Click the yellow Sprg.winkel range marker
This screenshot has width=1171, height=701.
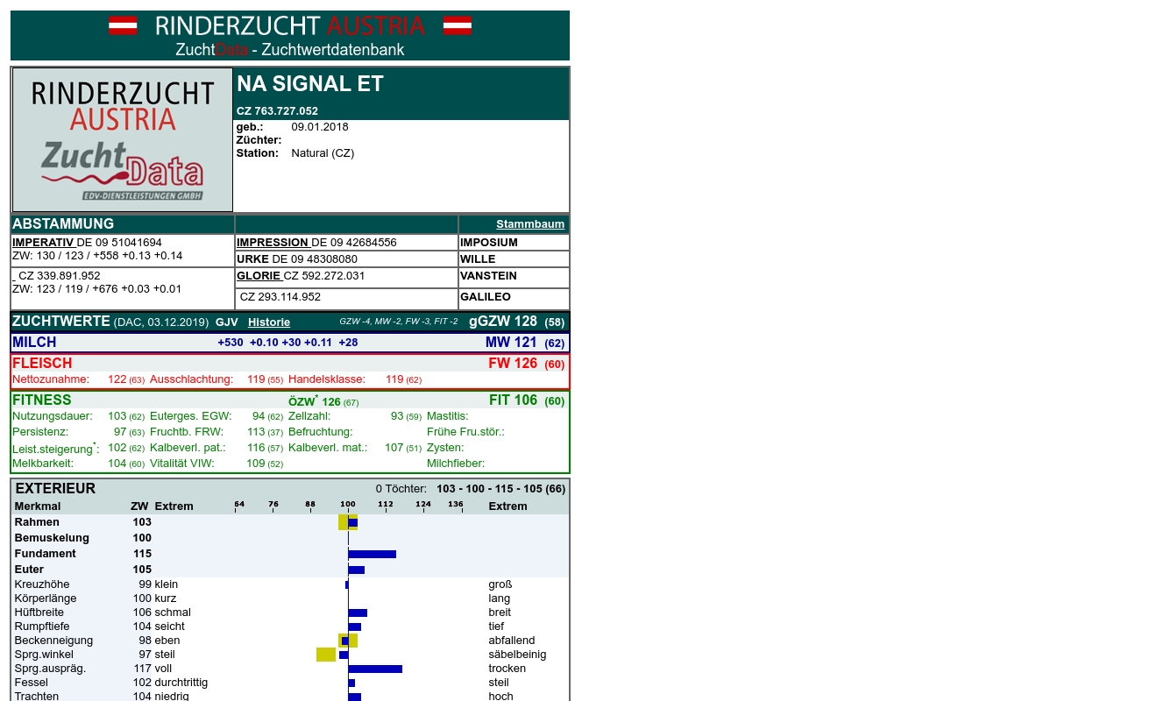(x=326, y=655)
